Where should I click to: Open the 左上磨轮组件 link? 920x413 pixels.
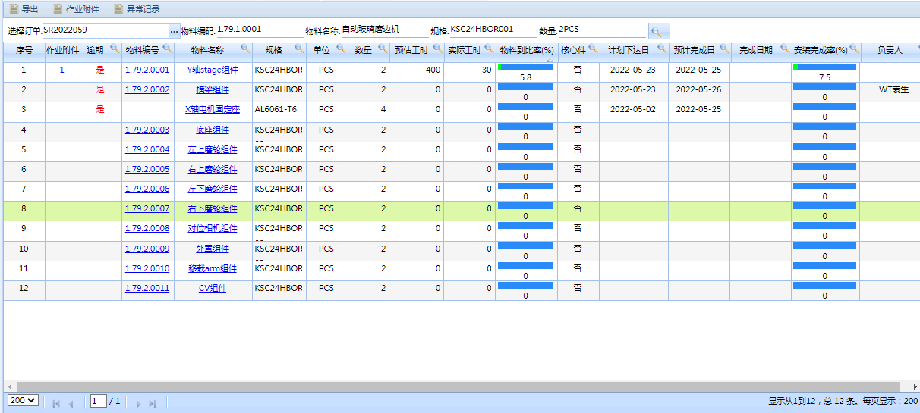(x=213, y=149)
